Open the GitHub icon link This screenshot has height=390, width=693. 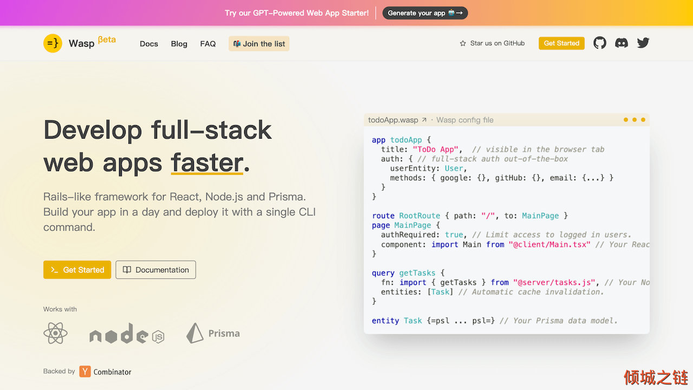[x=600, y=43]
